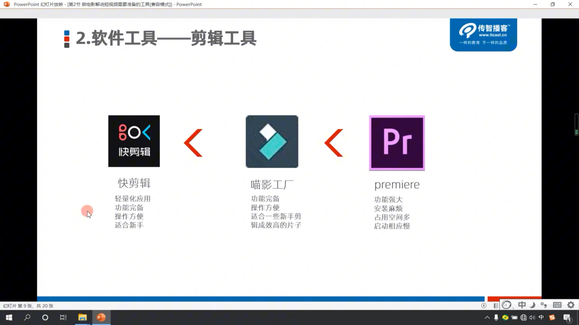Click slide title 2.软件工具——剪辑工具
This screenshot has width=579, height=325.
166,39
